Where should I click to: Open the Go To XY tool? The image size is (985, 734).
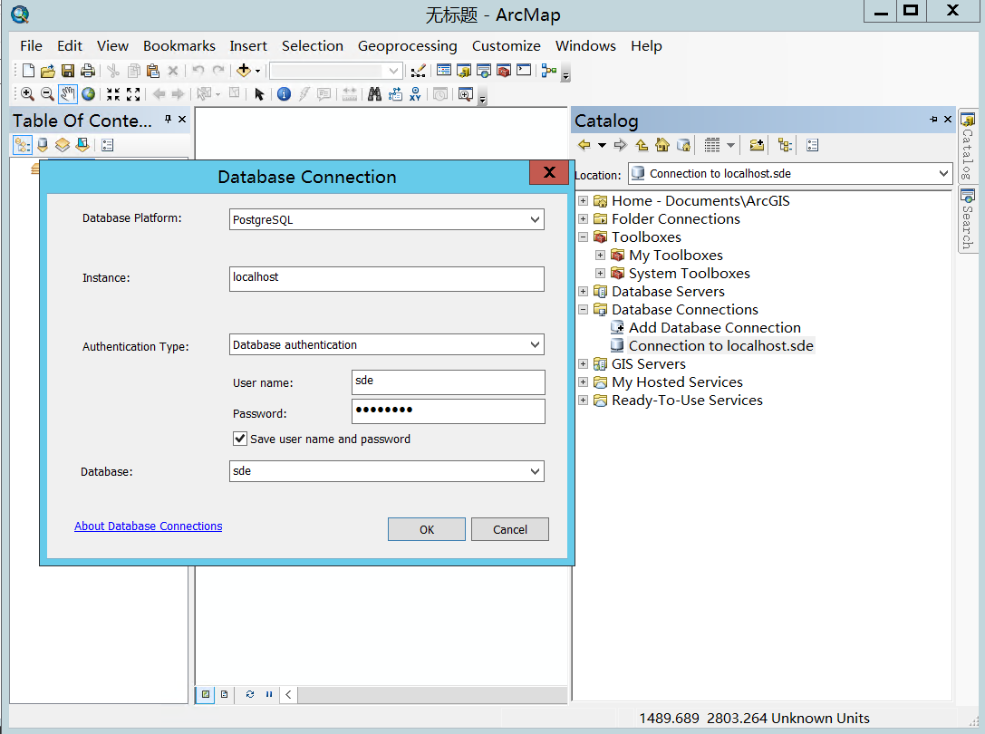(x=415, y=94)
